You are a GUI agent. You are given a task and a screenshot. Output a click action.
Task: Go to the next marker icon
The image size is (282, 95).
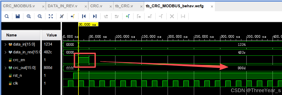[150, 16]
